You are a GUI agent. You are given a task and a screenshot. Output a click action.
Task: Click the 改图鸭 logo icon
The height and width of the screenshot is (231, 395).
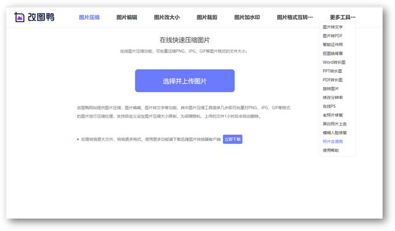pyautogui.click(x=19, y=17)
